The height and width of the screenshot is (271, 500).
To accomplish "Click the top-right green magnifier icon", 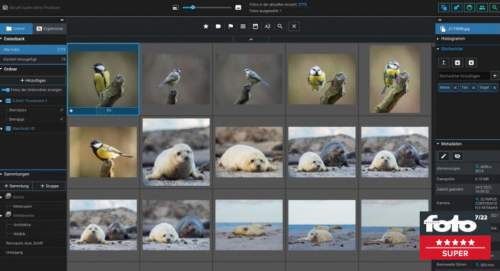I will [494, 7].
